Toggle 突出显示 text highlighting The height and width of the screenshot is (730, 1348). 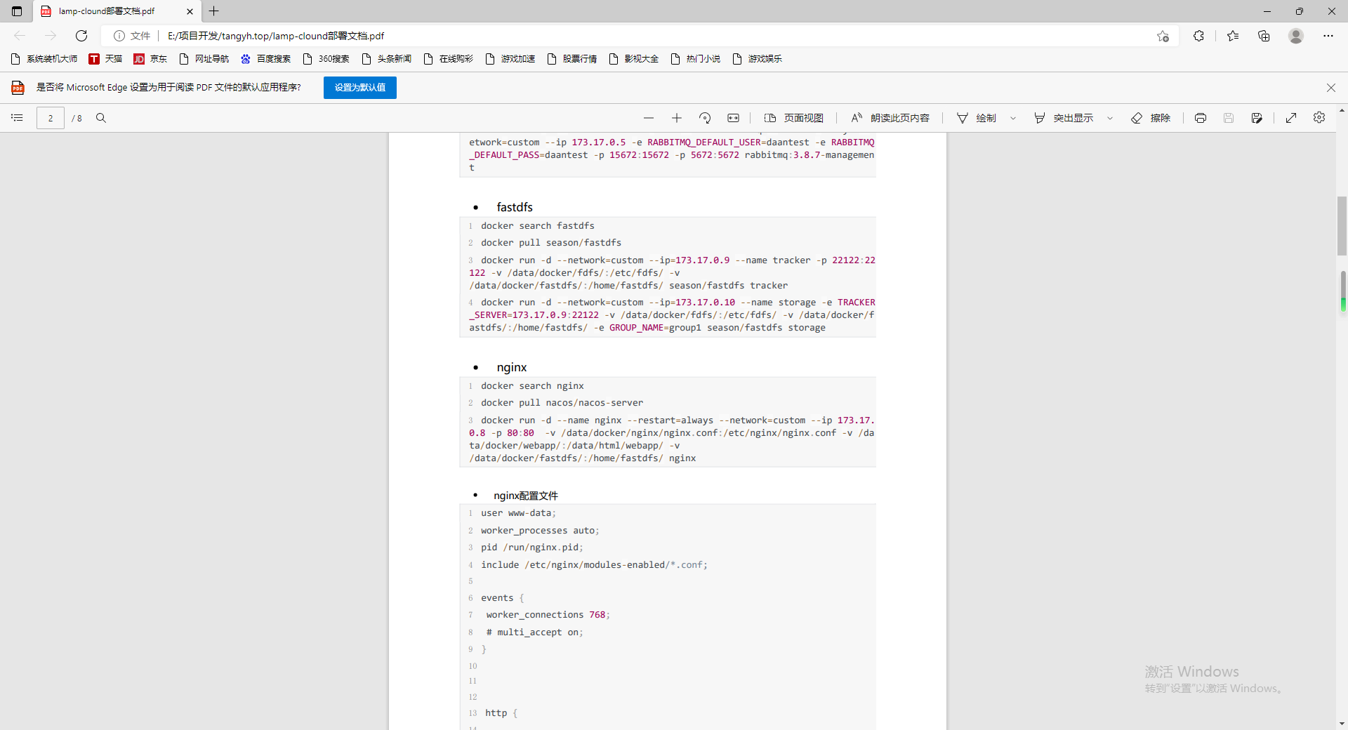click(x=1065, y=118)
